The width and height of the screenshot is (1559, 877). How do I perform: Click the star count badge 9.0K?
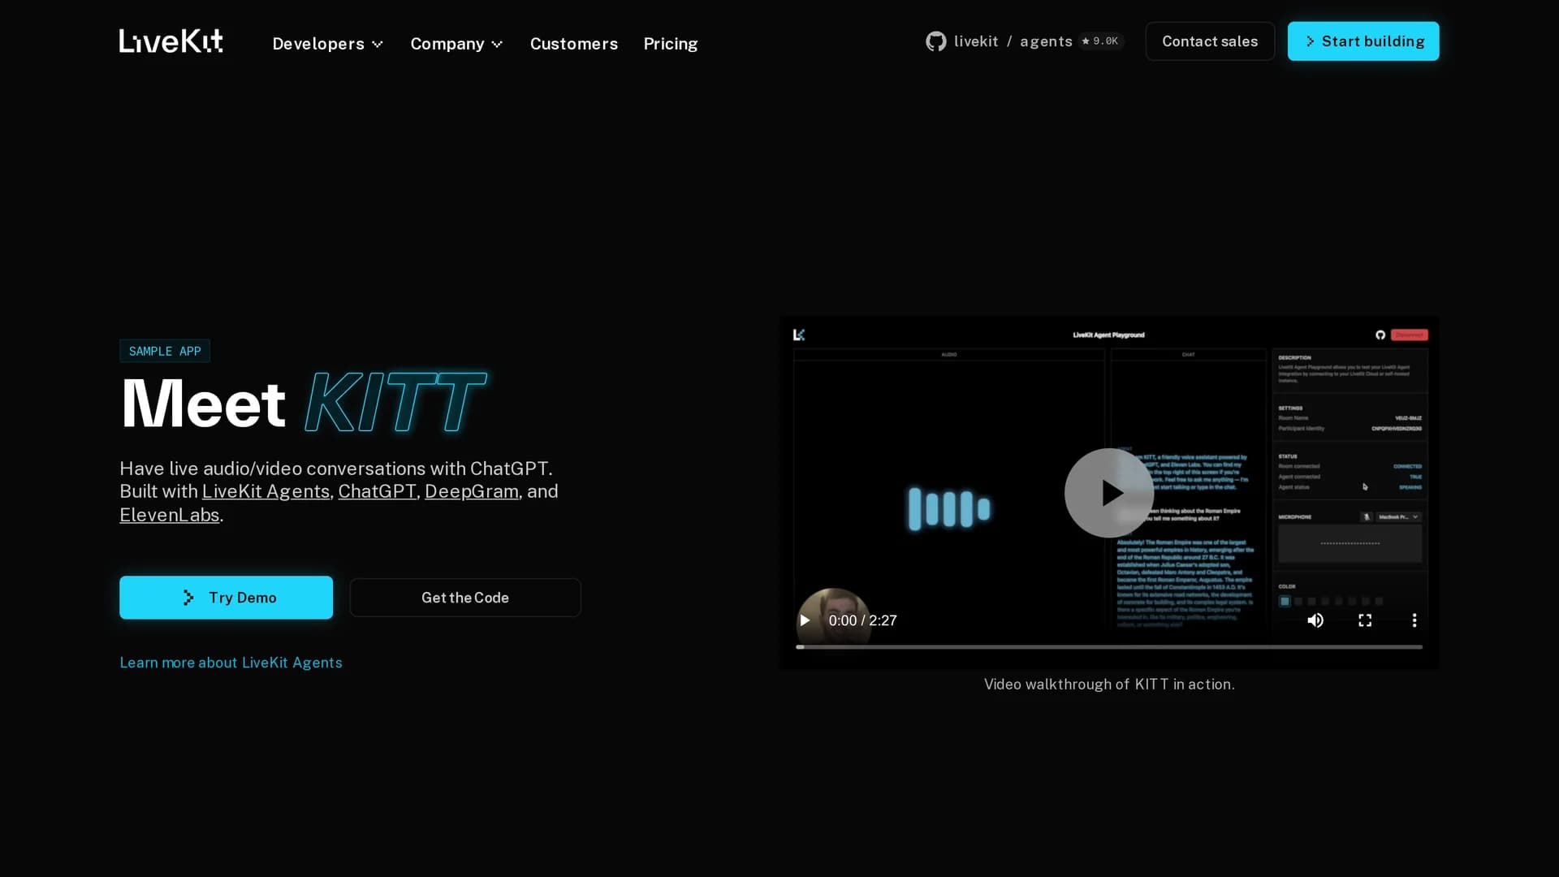pos(1100,41)
